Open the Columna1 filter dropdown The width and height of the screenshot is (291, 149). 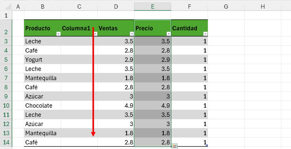[x=95, y=34]
